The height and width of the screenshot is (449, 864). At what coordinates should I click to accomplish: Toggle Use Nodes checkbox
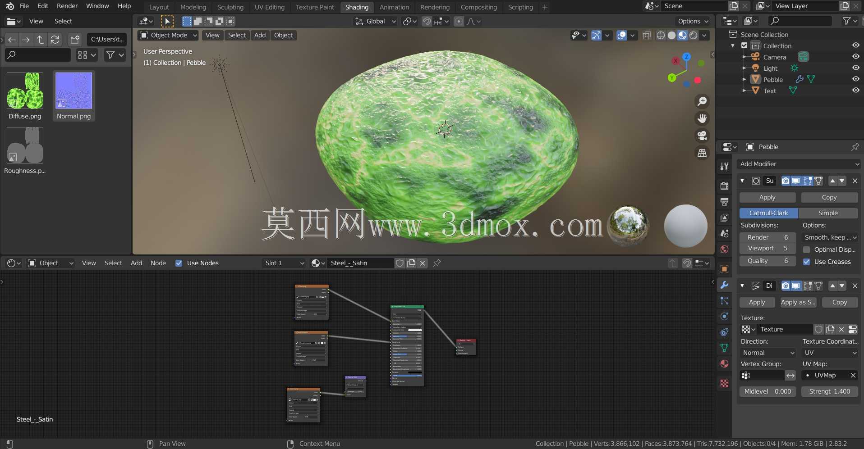click(x=179, y=263)
